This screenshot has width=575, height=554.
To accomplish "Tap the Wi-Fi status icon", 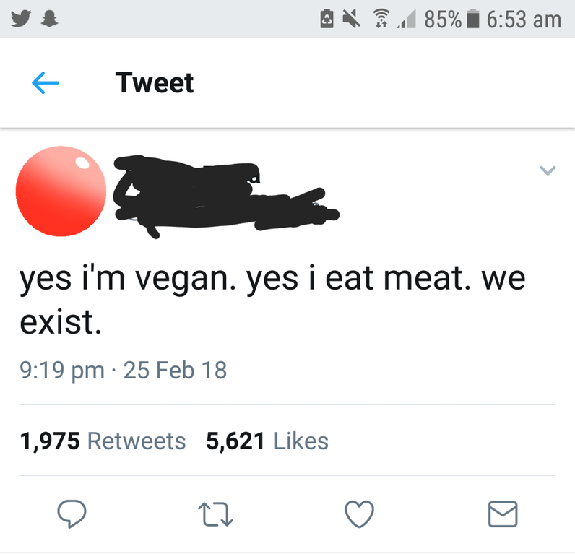I will click(381, 19).
